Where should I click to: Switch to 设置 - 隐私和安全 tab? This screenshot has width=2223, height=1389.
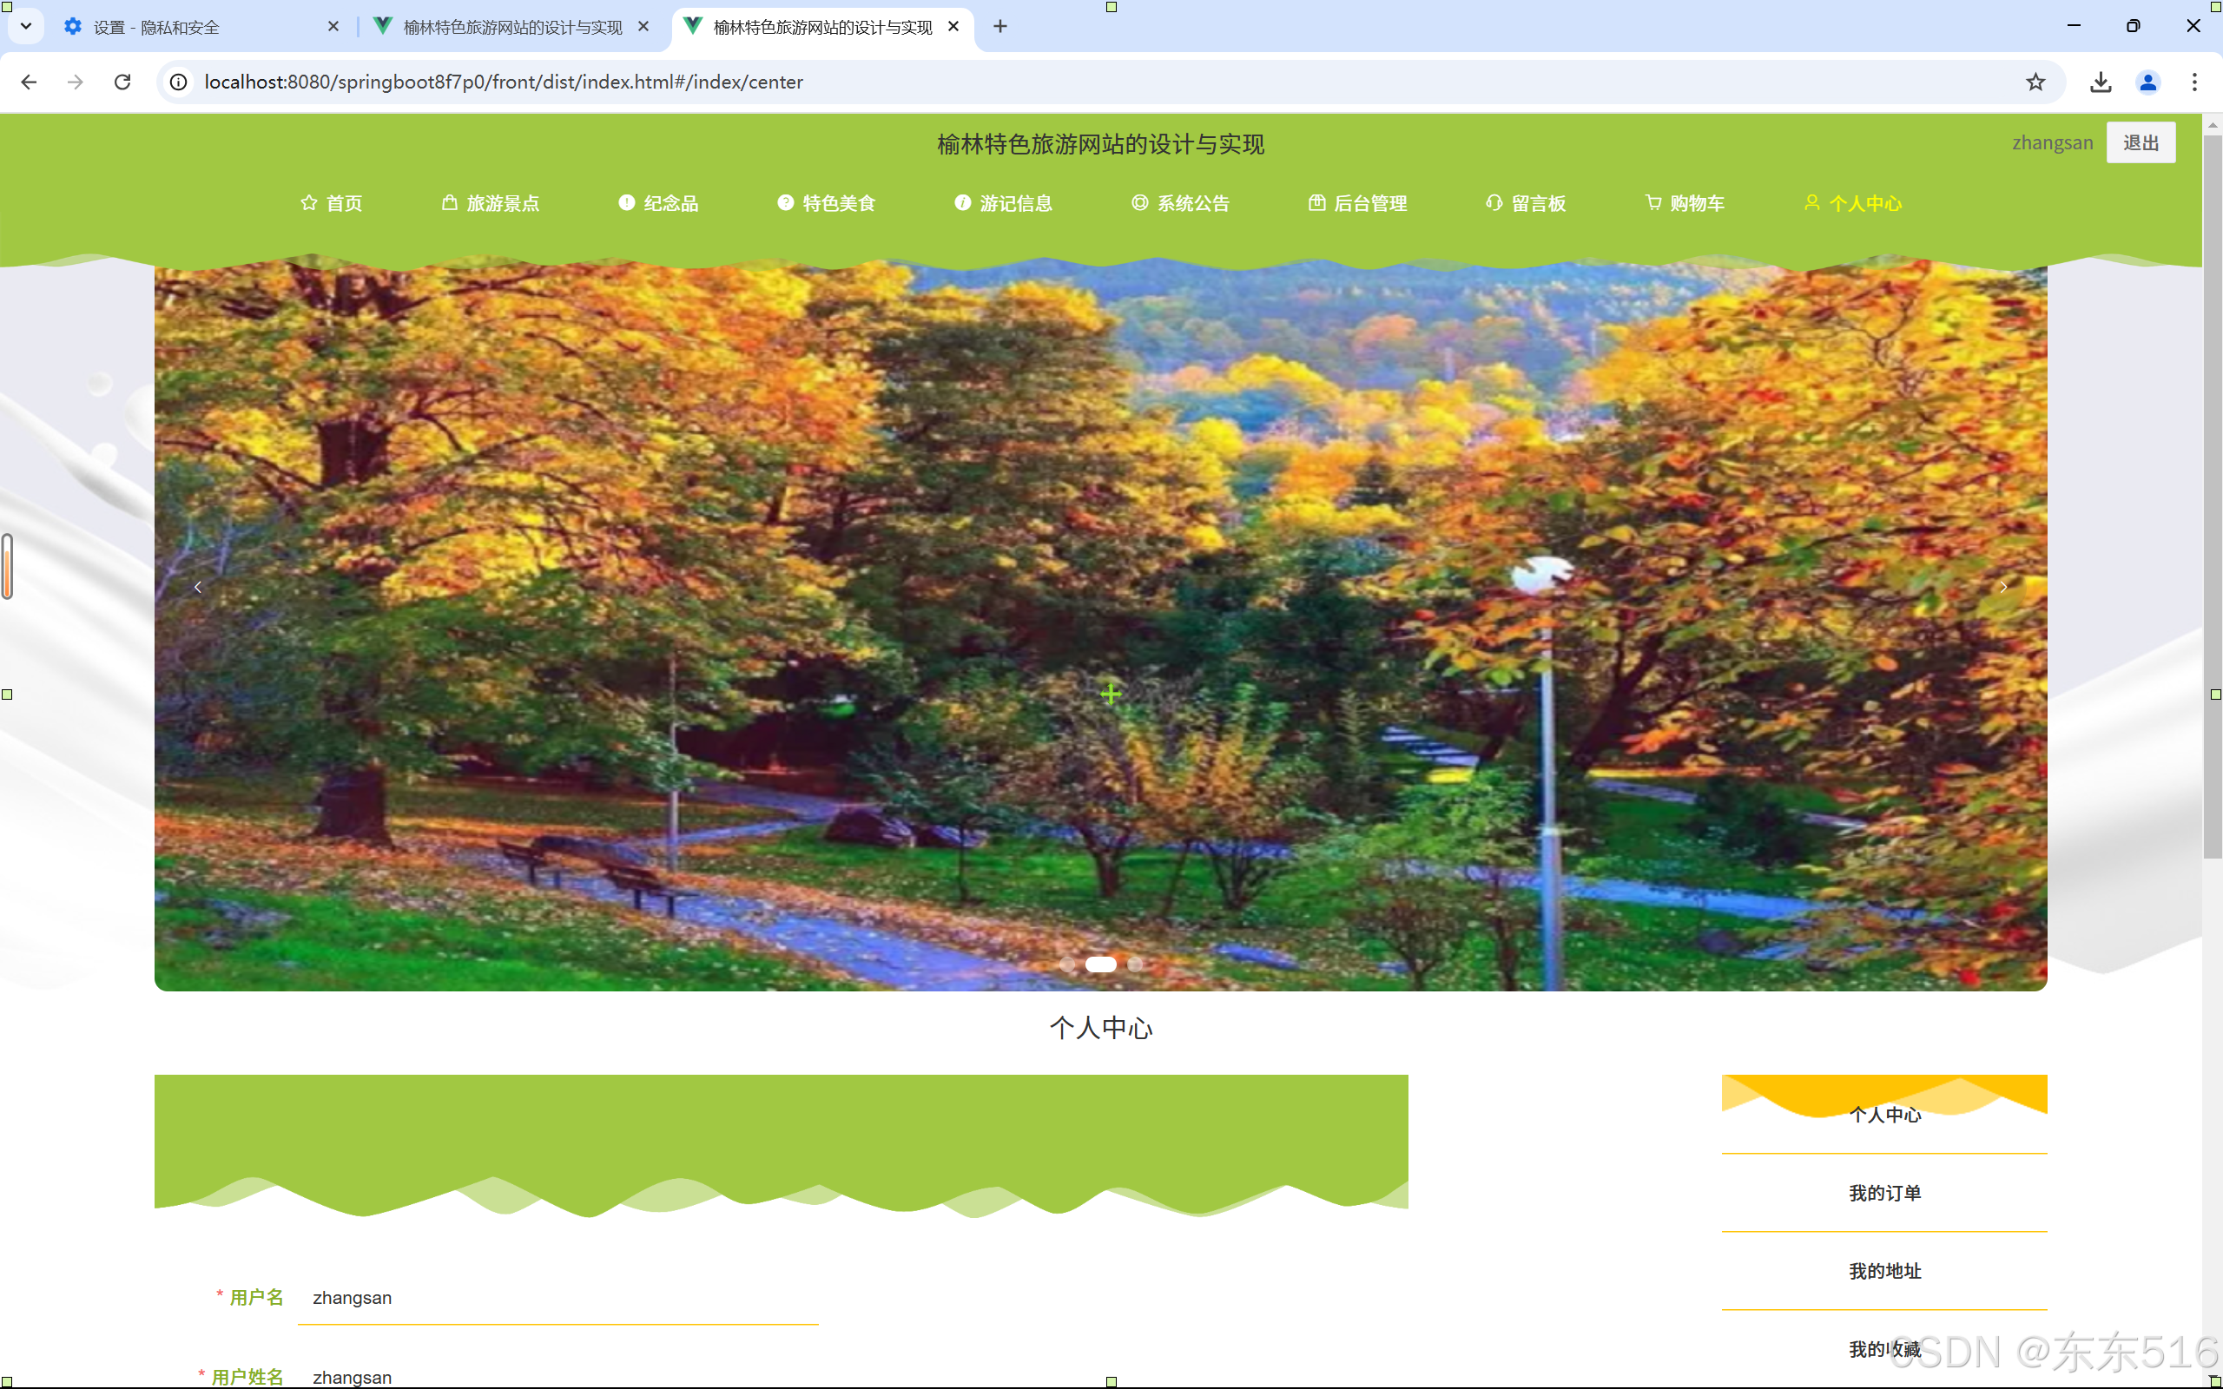[x=156, y=28]
